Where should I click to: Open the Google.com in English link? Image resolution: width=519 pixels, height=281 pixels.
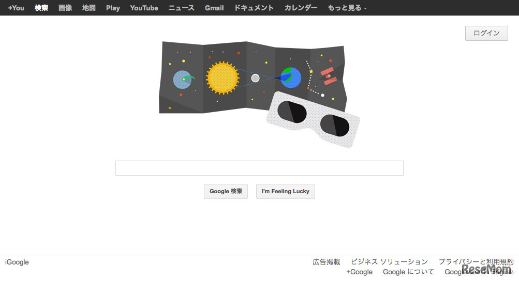[479, 272]
